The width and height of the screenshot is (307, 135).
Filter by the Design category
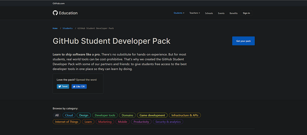(84, 115)
